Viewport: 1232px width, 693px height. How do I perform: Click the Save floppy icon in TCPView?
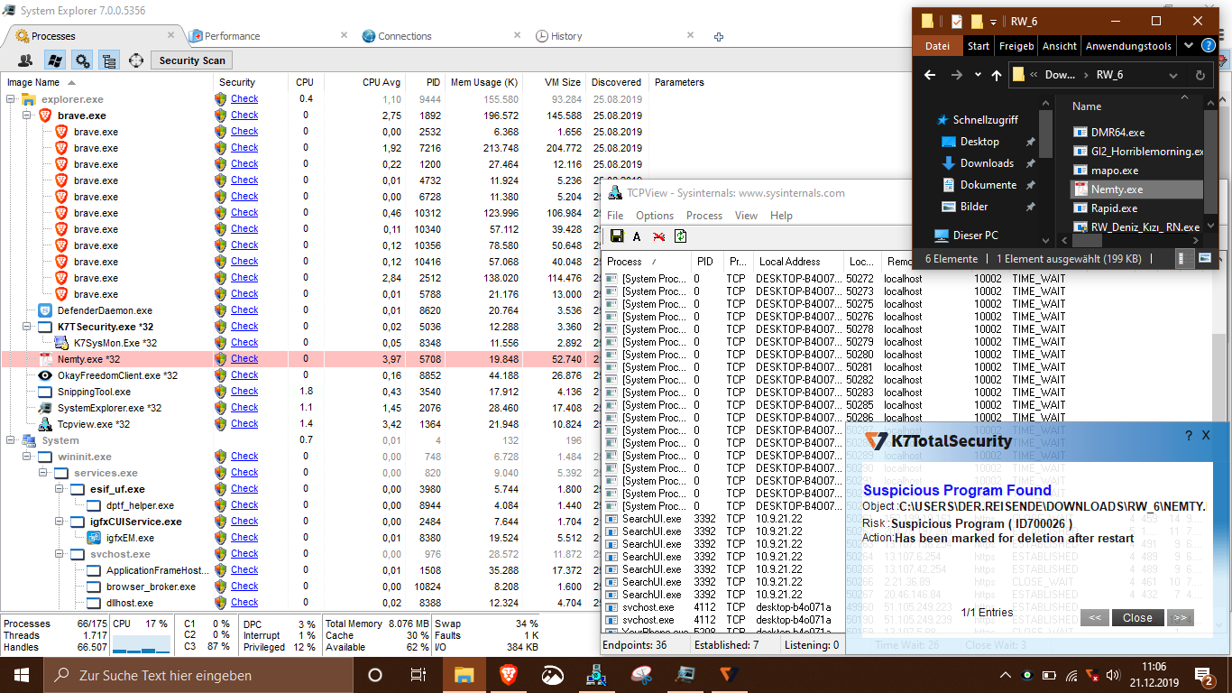[617, 236]
